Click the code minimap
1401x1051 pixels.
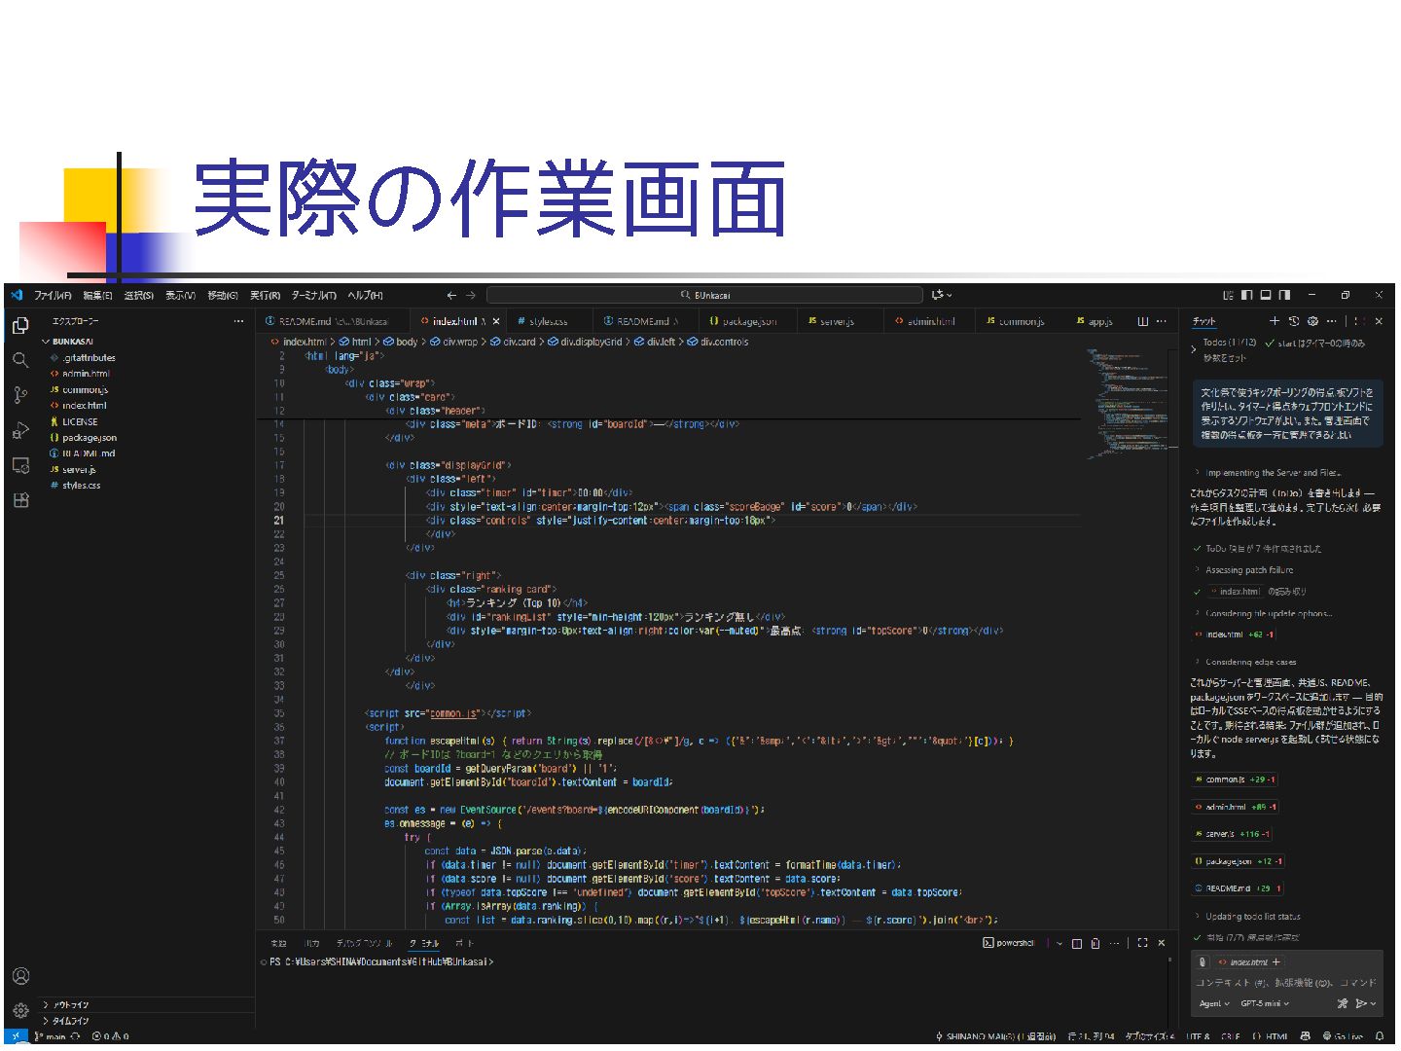pos(1126,404)
